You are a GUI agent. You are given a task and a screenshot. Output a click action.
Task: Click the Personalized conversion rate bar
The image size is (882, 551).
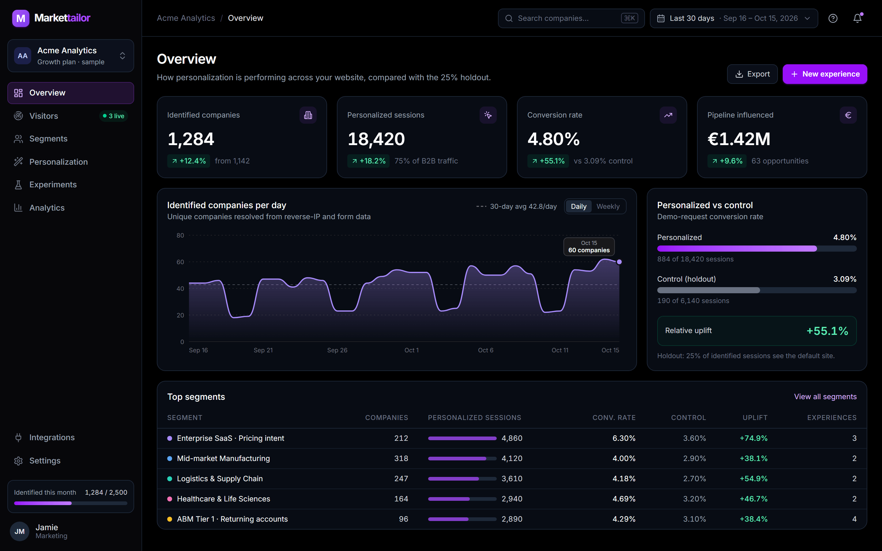(757, 249)
